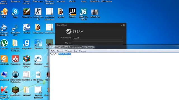This screenshot has width=179, height=100.
Task: Select the MPH Aimbot desktop label
Action: coord(106,1)
